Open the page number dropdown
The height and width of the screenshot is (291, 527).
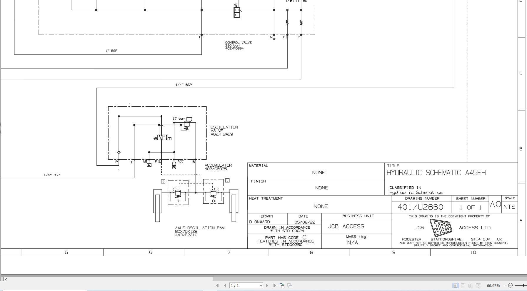click(x=261, y=286)
